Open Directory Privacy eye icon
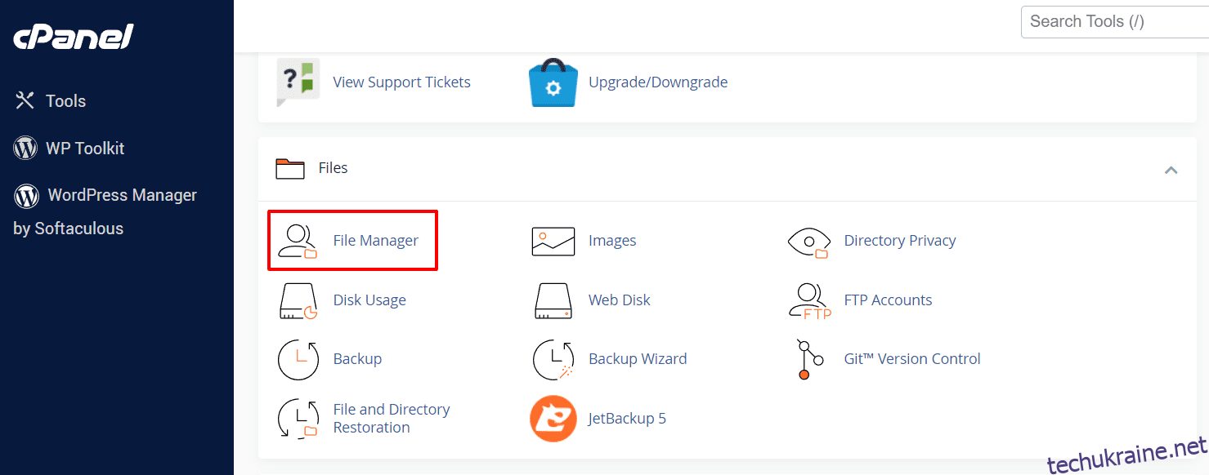Image resolution: width=1209 pixels, height=475 pixels. click(x=808, y=242)
